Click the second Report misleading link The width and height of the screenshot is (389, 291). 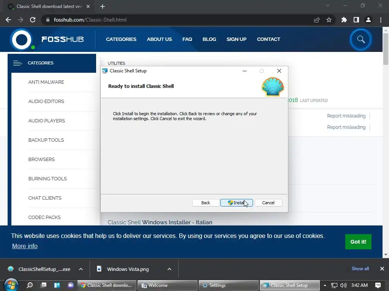click(346, 127)
